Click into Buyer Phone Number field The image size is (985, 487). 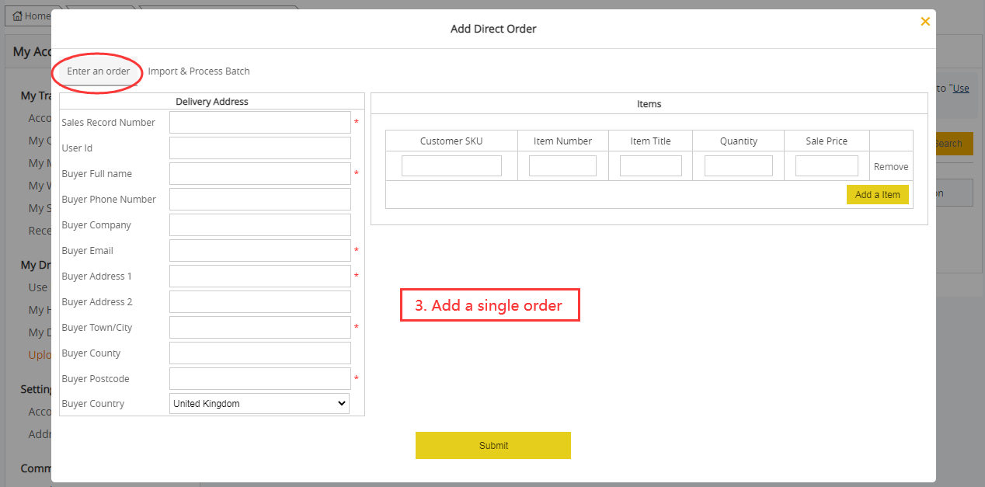(x=259, y=200)
